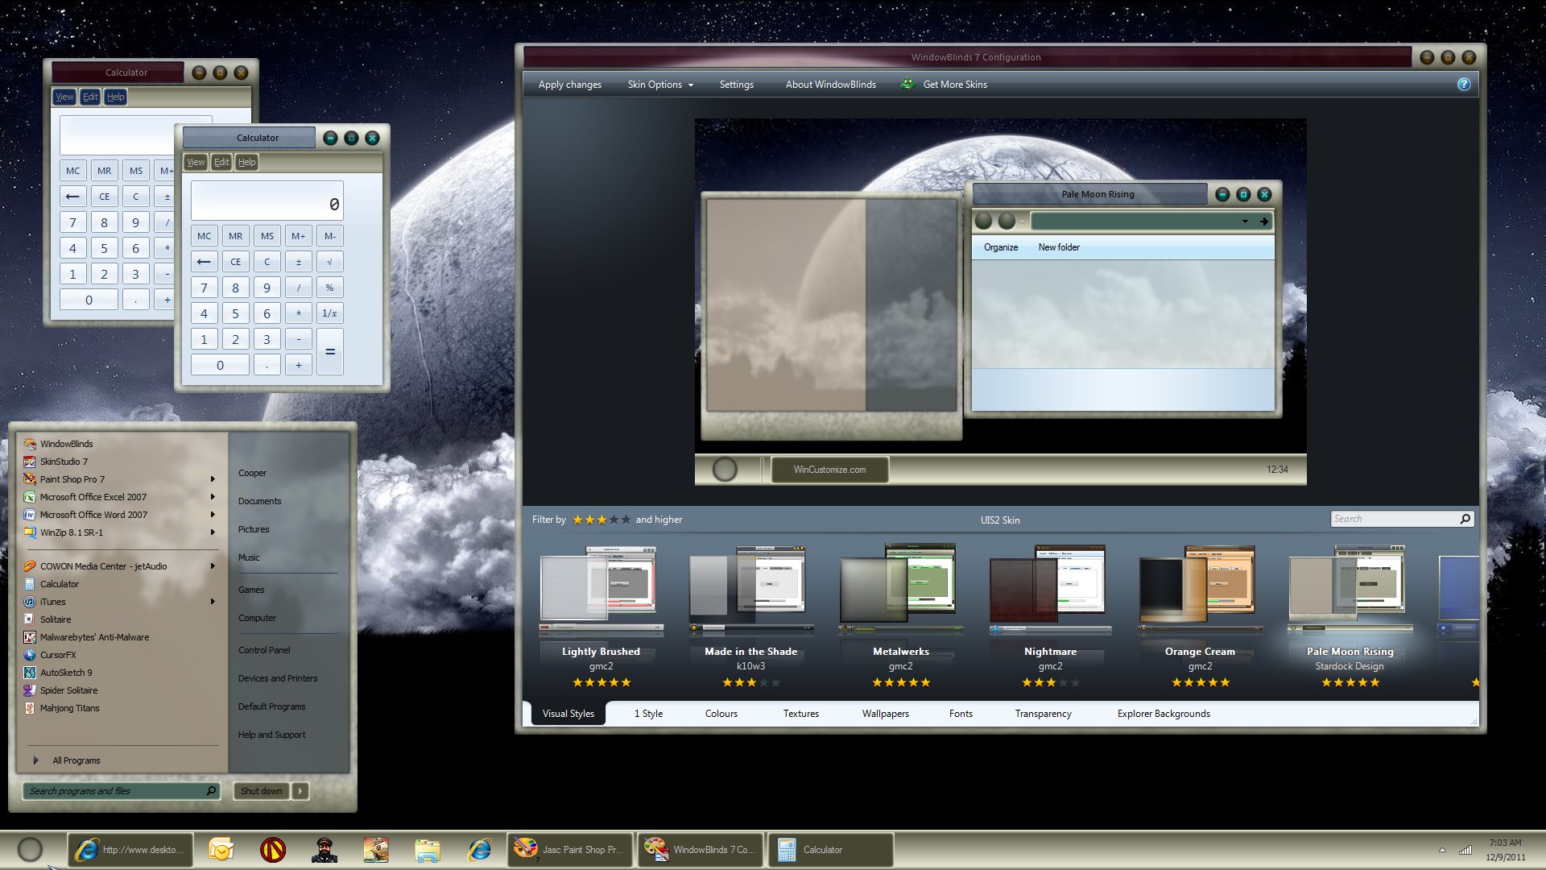The width and height of the screenshot is (1546, 870).
Task: Click the search magnifier in skin search
Action: click(x=1465, y=520)
